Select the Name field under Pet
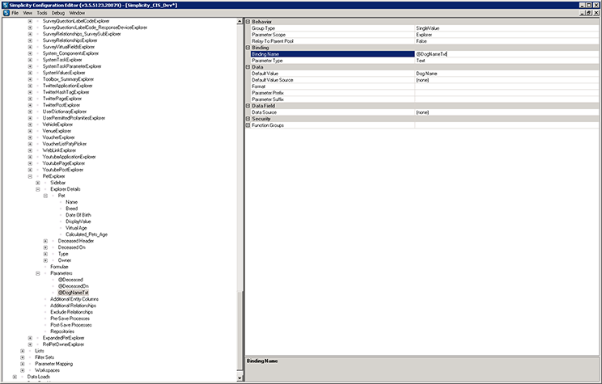 [x=71, y=202]
